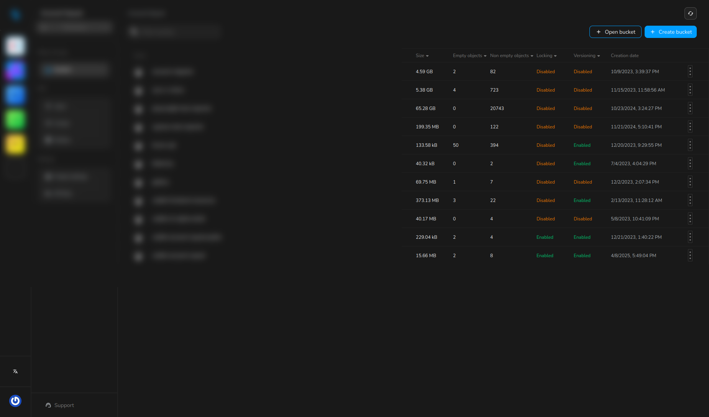Sort by Locking column
Screen dimensions: 709x417
pyautogui.click(x=547, y=56)
